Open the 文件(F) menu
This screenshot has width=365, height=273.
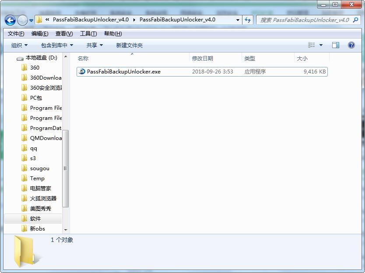tap(16, 34)
